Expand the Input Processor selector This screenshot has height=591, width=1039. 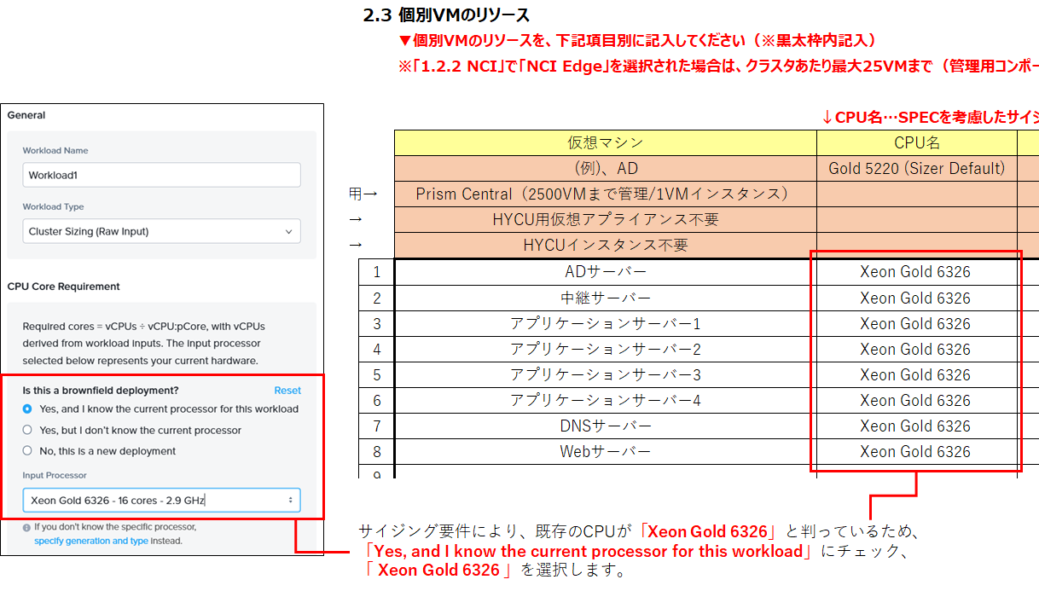(x=161, y=501)
